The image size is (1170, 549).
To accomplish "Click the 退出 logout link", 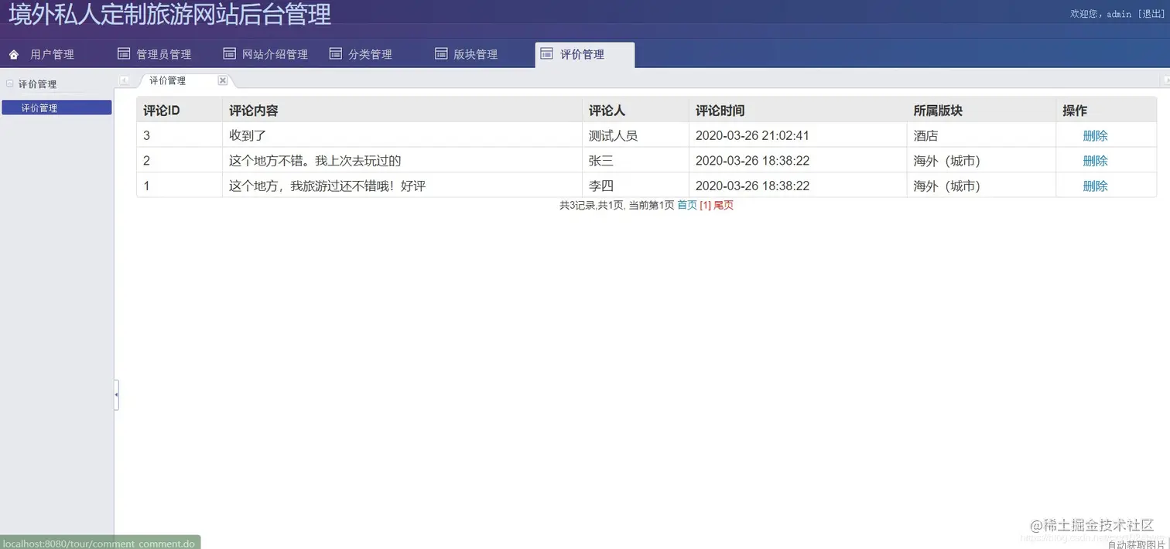I will pos(1151,14).
